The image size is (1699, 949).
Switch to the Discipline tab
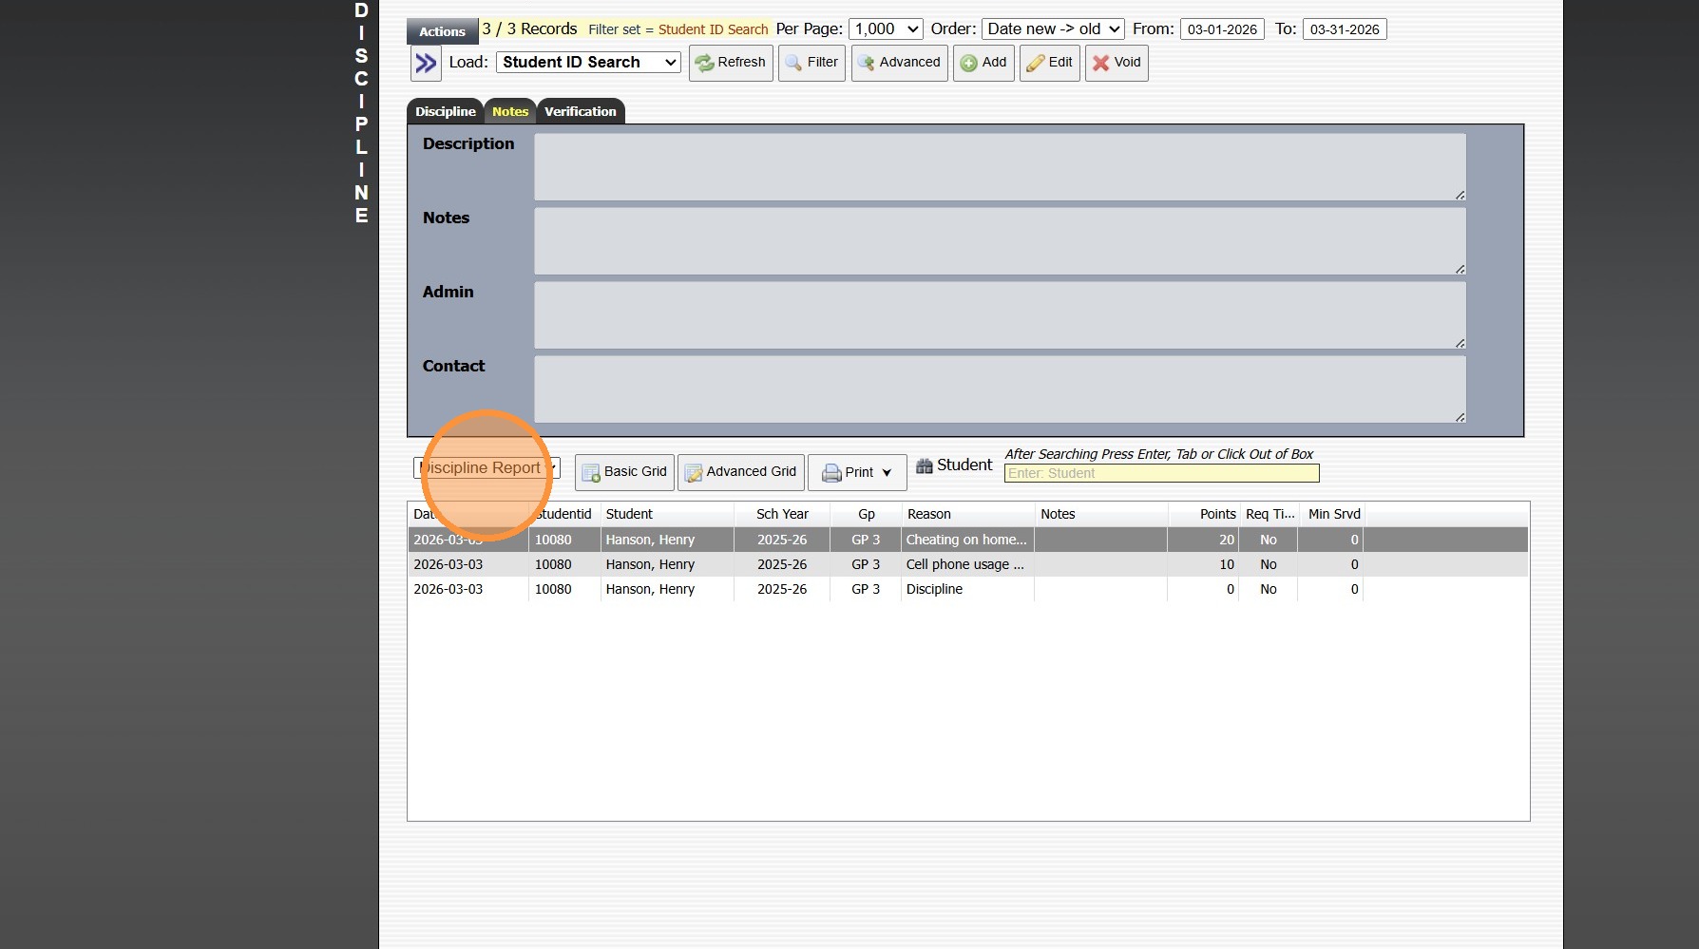coord(445,111)
